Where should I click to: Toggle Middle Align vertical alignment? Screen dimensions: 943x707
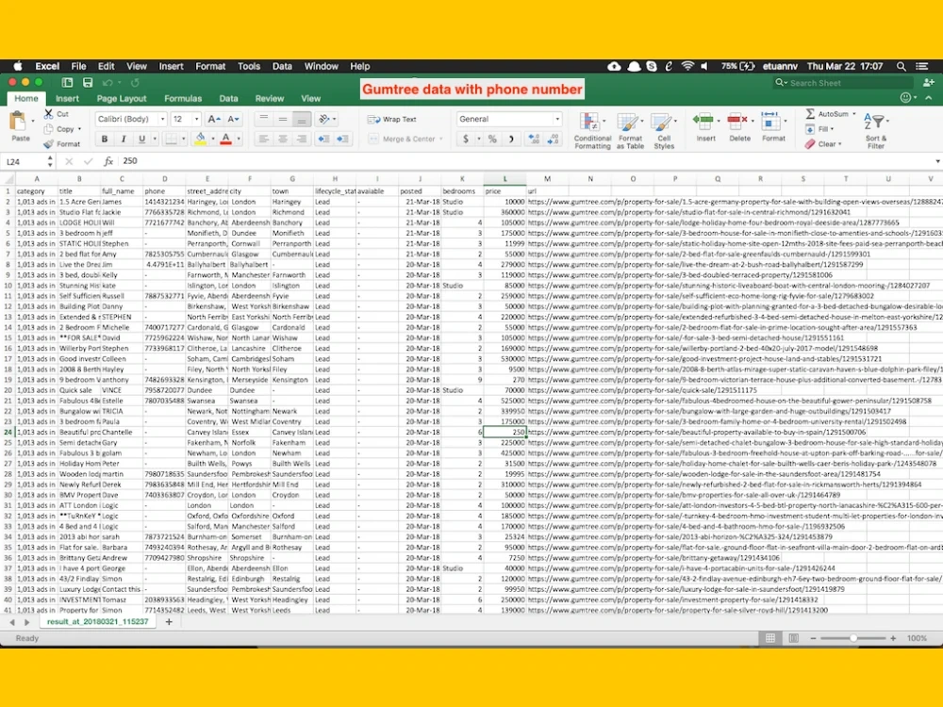(282, 119)
